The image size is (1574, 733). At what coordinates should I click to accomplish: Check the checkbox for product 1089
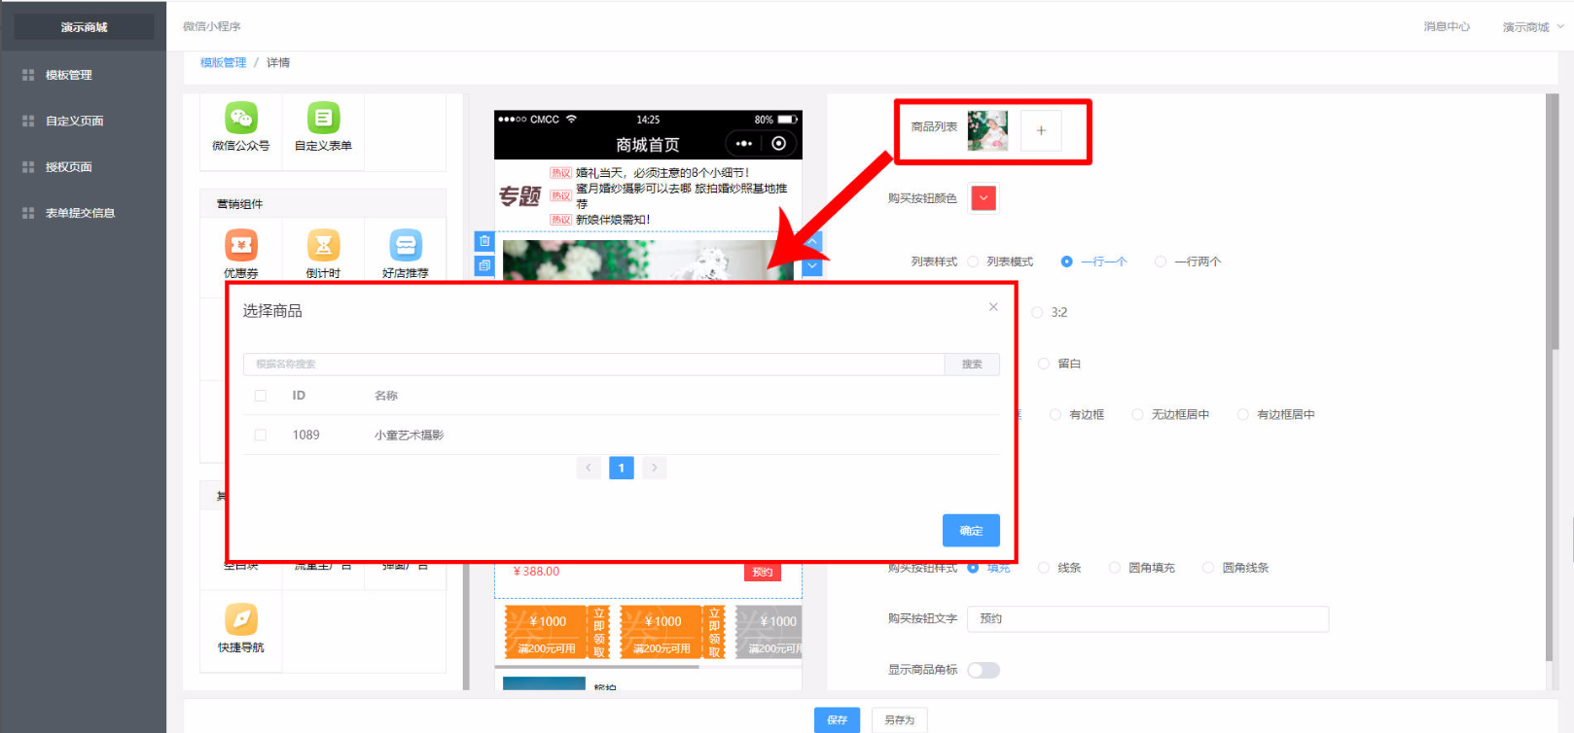[261, 436]
